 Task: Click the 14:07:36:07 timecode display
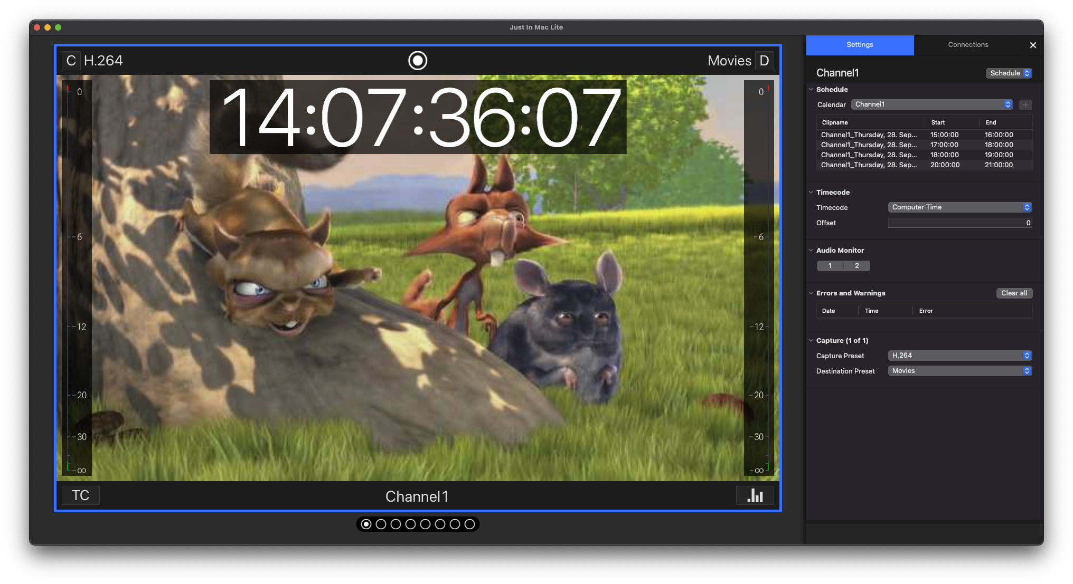(418, 117)
